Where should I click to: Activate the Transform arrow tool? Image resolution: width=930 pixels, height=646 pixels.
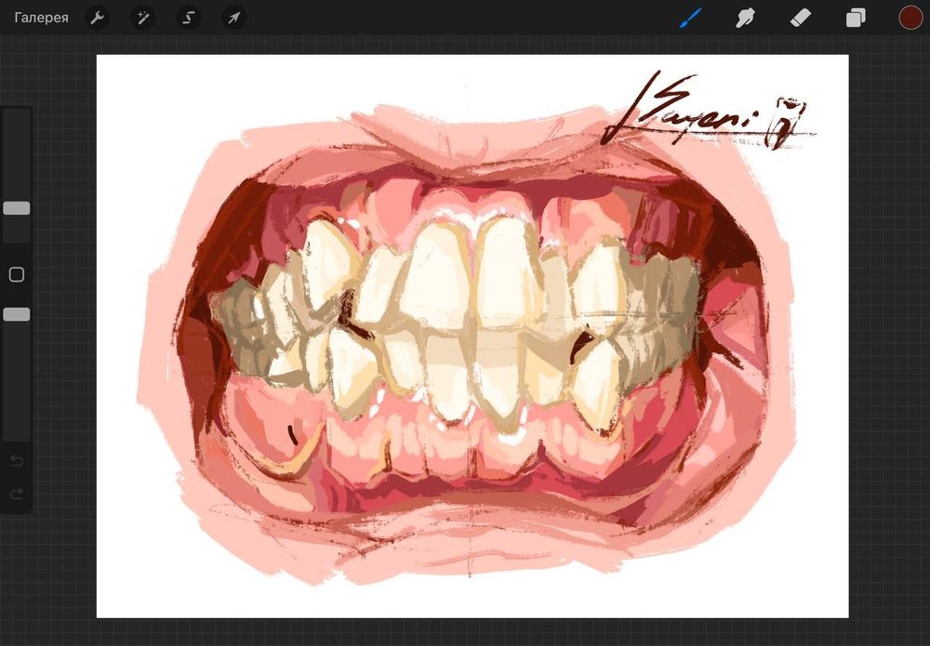click(x=233, y=18)
